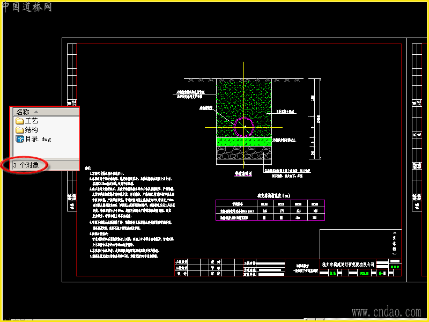429x322 pixels.
Task: Toggle the sort arrow beside 名称
Action: click(36, 112)
